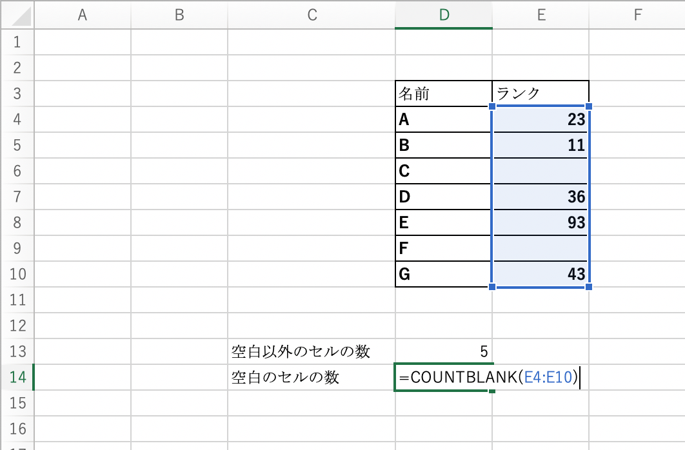Select column A header
Screen dimensions: 685x450
coord(82,15)
